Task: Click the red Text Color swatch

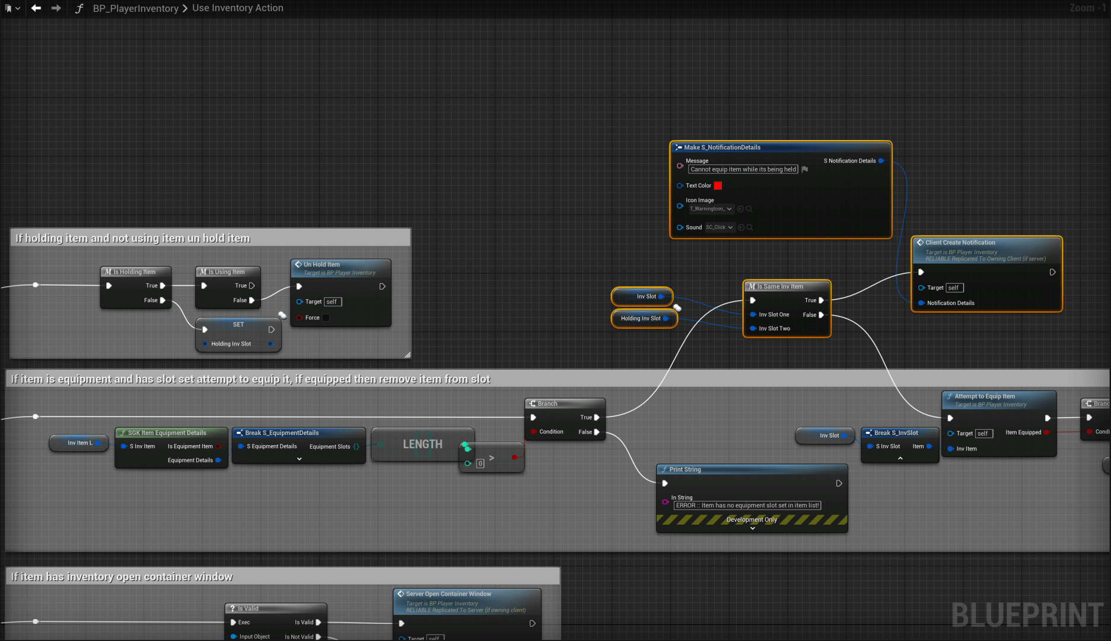Action: coord(718,186)
